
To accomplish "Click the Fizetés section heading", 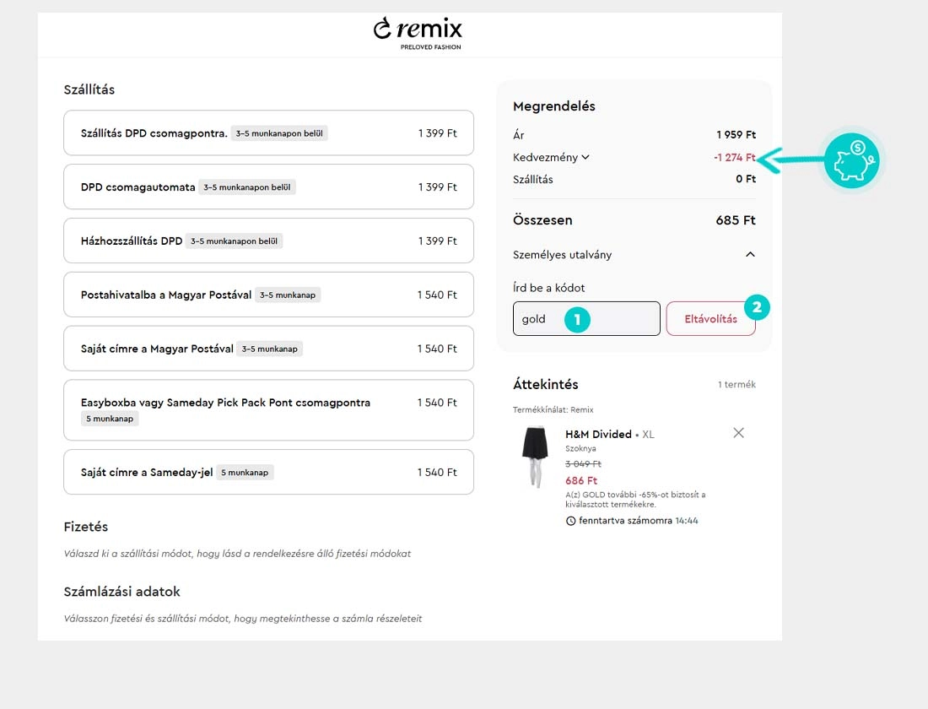I will [x=86, y=527].
